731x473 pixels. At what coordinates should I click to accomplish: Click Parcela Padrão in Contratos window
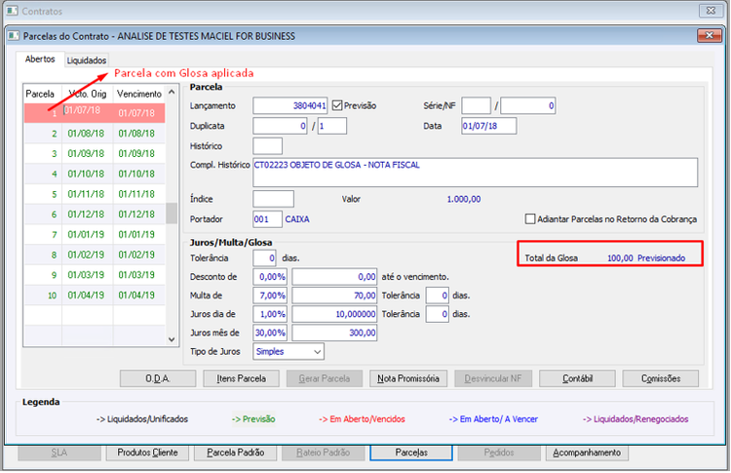tap(236, 453)
